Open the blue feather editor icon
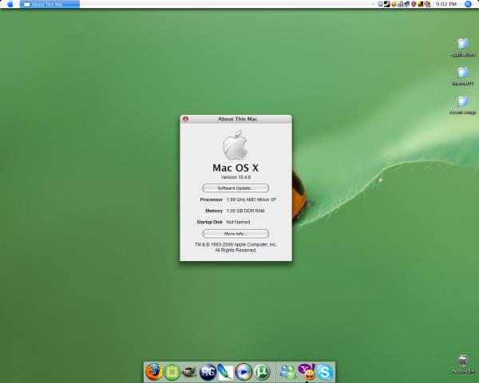Image resolution: width=479 pixels, height=383 pixels. 225,373
